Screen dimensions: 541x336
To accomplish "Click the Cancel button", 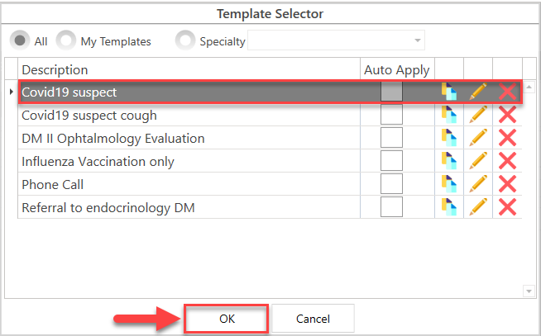I will tap(313, 319).
